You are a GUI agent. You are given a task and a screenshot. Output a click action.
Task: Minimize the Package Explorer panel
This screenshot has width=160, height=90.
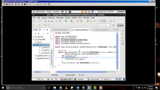pos(44,30)
